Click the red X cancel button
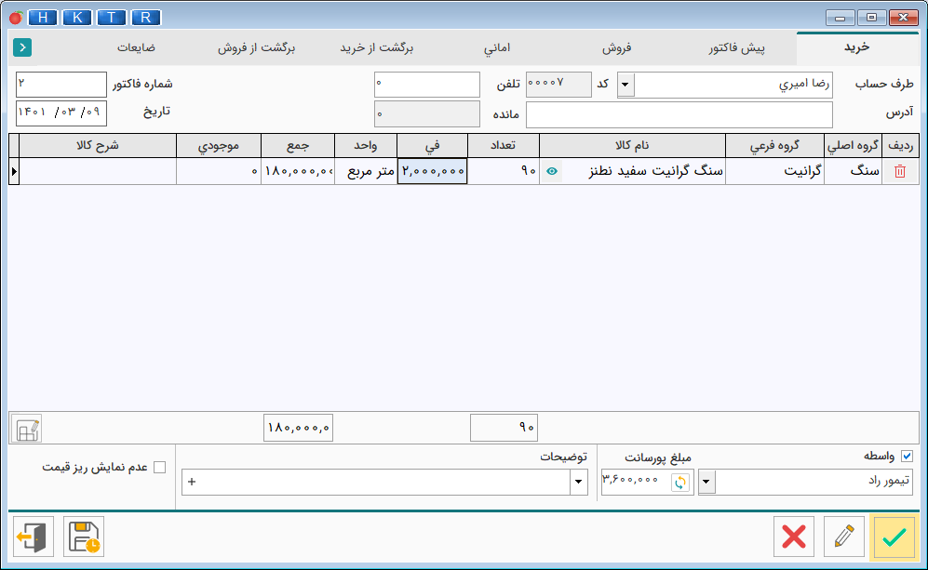The width and height of the screenshot is (928, 570). pos(794,537)
